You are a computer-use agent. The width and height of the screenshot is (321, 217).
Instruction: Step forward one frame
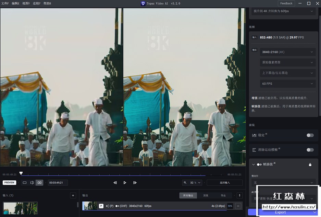click(x=135, y=182)
